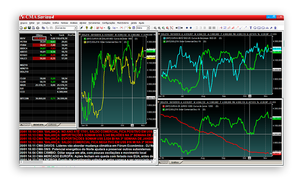
Task: Select the Triangle drawing tool
Action: [267, 28]
